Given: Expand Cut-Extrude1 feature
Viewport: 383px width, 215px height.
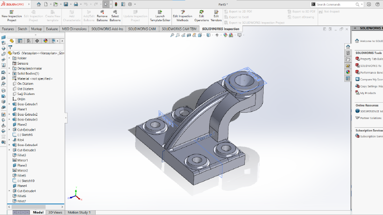Looking at the screenshot, I should tap(10, 130).
